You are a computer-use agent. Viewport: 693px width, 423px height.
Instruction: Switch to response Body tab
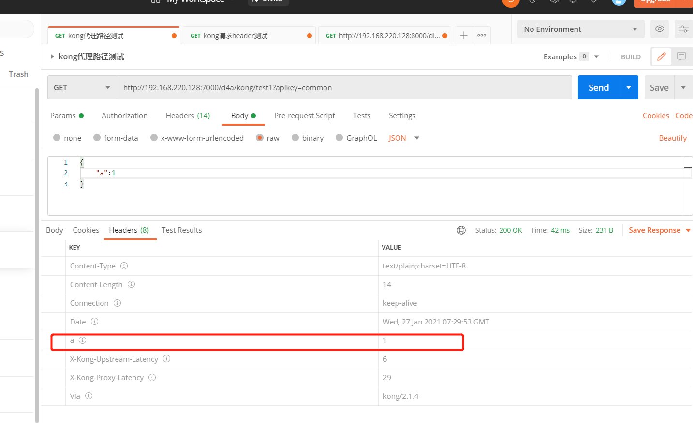[x=55, y=230]
